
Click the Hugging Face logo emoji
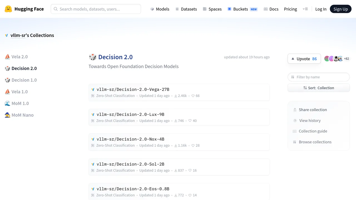point(8,9)
